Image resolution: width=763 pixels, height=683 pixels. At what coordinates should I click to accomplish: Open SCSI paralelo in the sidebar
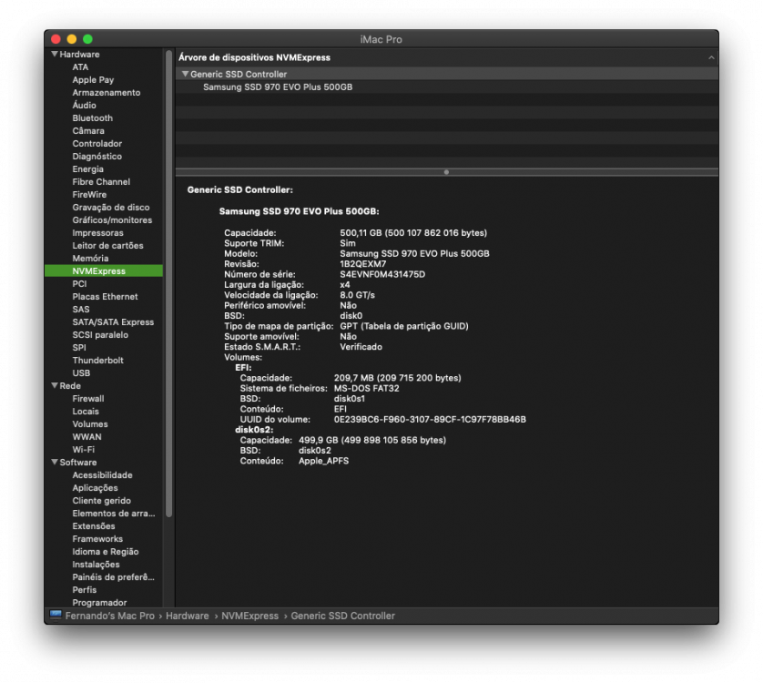tap(100, 335)
